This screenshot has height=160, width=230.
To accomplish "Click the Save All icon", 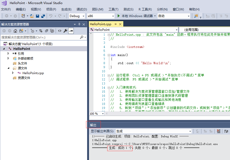I will tap(43, 16).
